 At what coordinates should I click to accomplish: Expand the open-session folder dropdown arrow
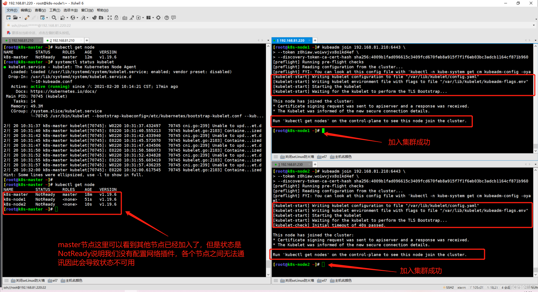20,18
